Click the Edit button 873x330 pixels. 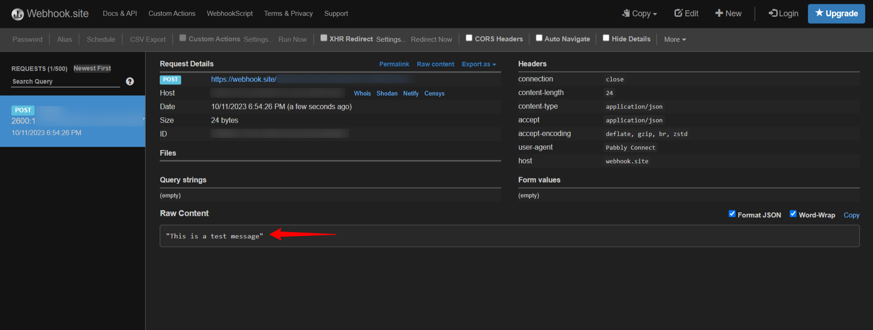point(686,14)
